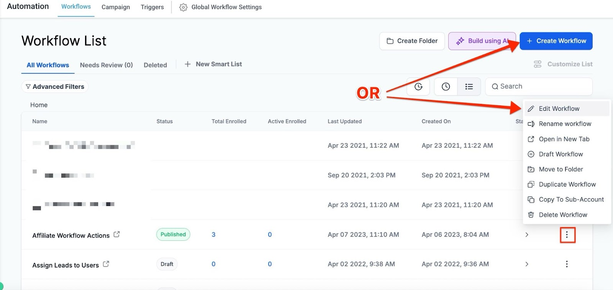Screen dimensions: 613x290
Task: Select Delete Workflow menu option
Action: [563, 215]
